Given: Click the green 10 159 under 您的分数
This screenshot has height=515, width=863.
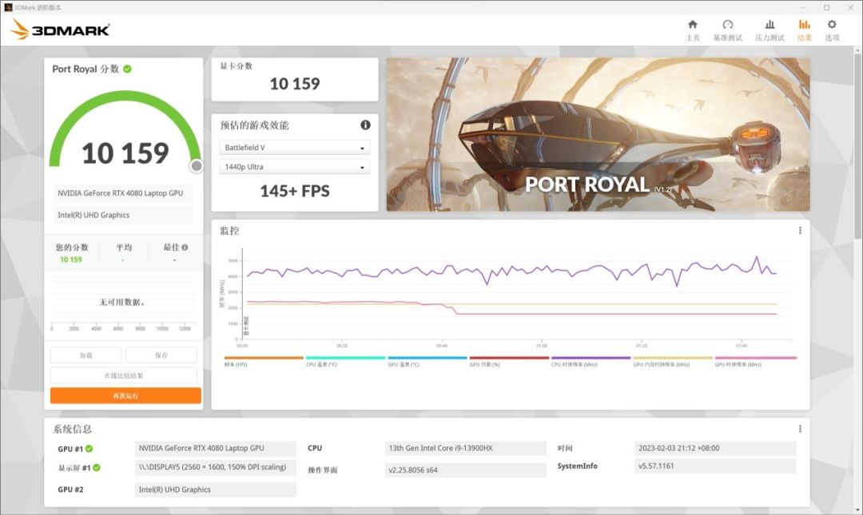Looking at the screenshot, I should [x=71, y=259].
